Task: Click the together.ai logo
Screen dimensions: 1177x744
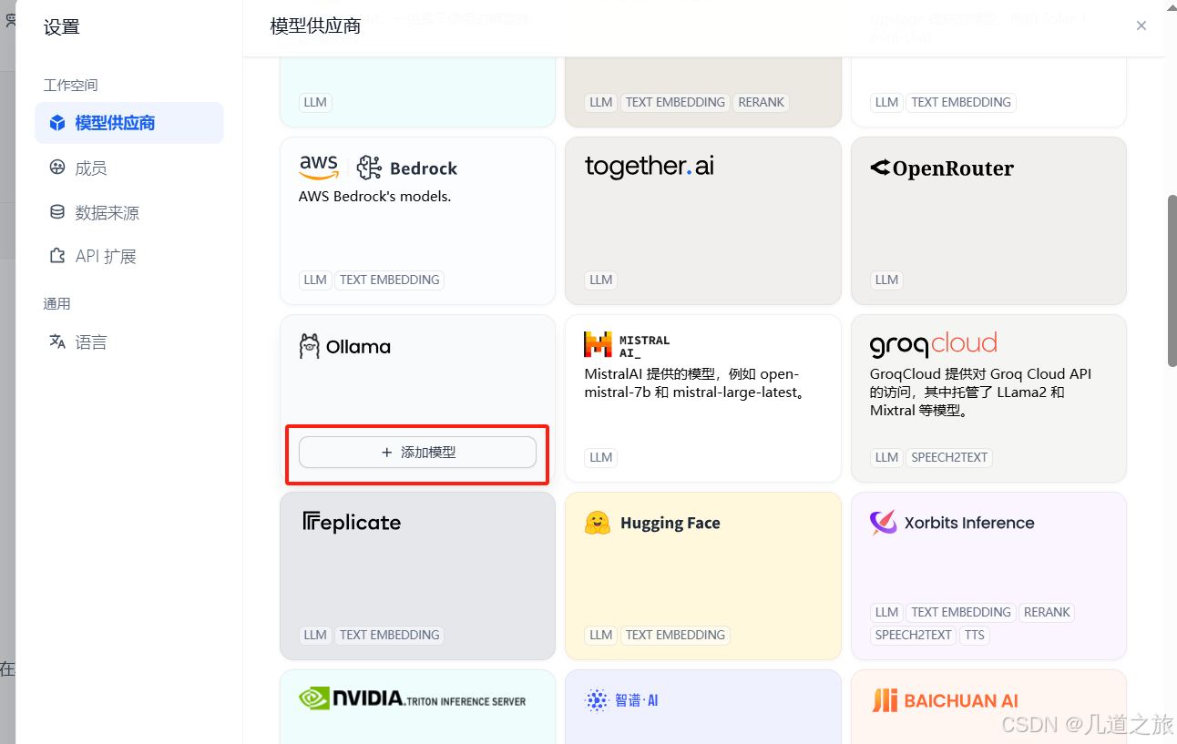Action: point(650,166)
